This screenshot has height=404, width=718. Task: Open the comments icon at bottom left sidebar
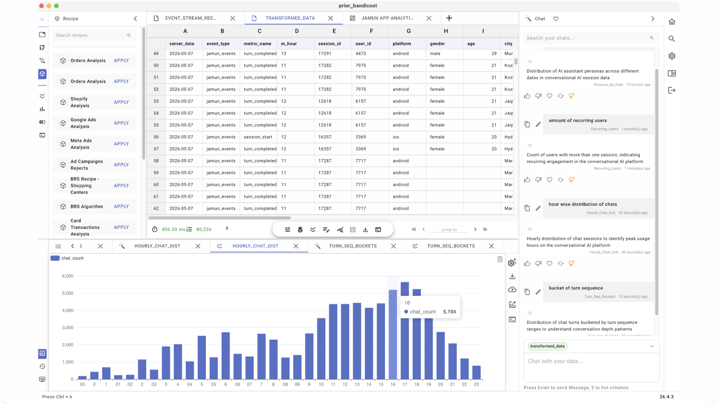click(x=42, y=379)
